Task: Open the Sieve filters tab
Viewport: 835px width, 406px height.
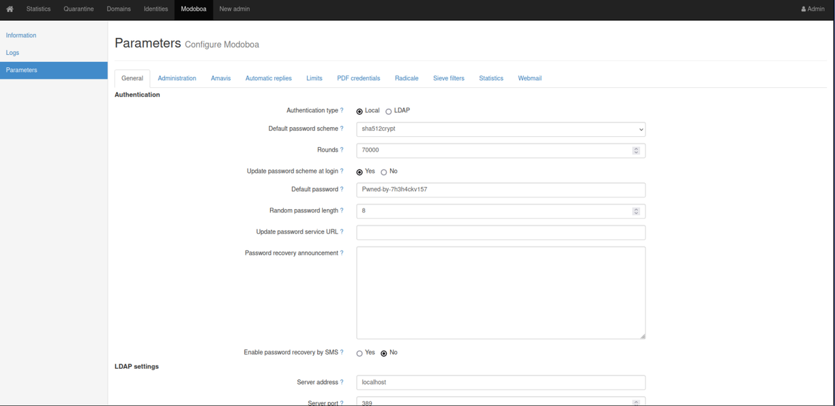Action: (x=449, y=78)
